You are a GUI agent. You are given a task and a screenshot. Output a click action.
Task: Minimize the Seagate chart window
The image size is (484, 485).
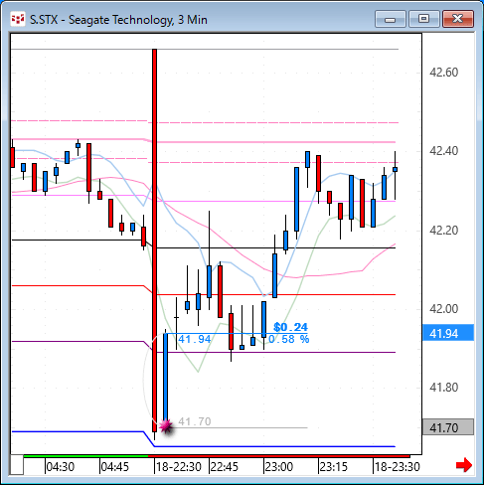[x=391, y=19]
